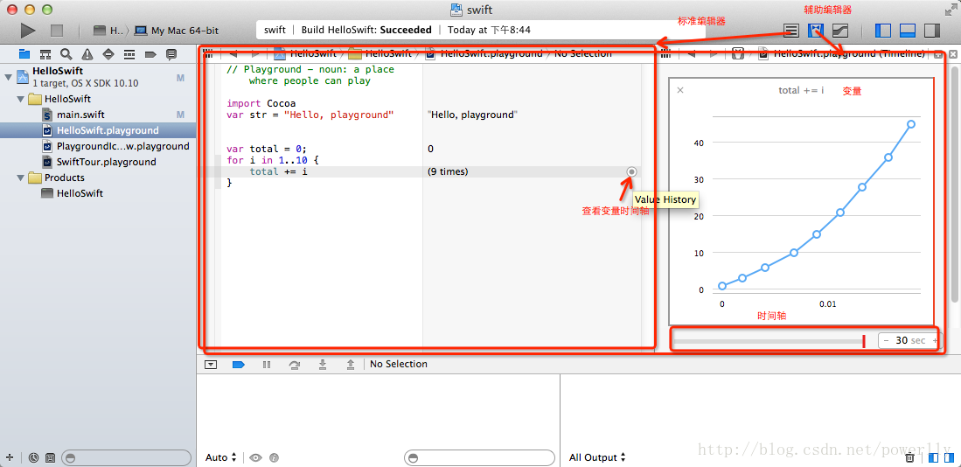Click No Selection in editor jump bar

click(x=583, y=54)
